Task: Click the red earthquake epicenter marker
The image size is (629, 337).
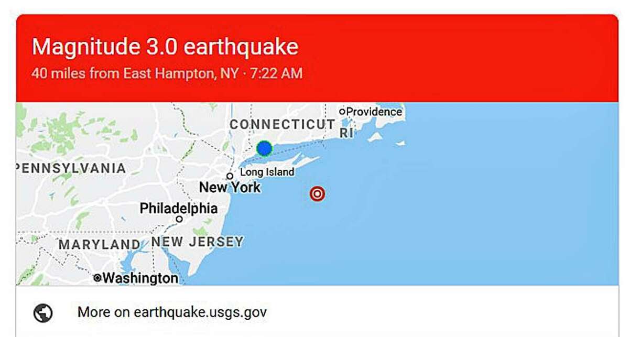Action: tap(317, 194)
